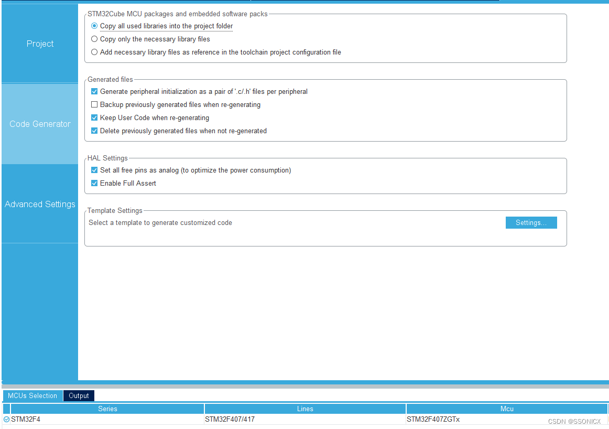Switch to MCUs Selection tab

[x=32, y=395]
